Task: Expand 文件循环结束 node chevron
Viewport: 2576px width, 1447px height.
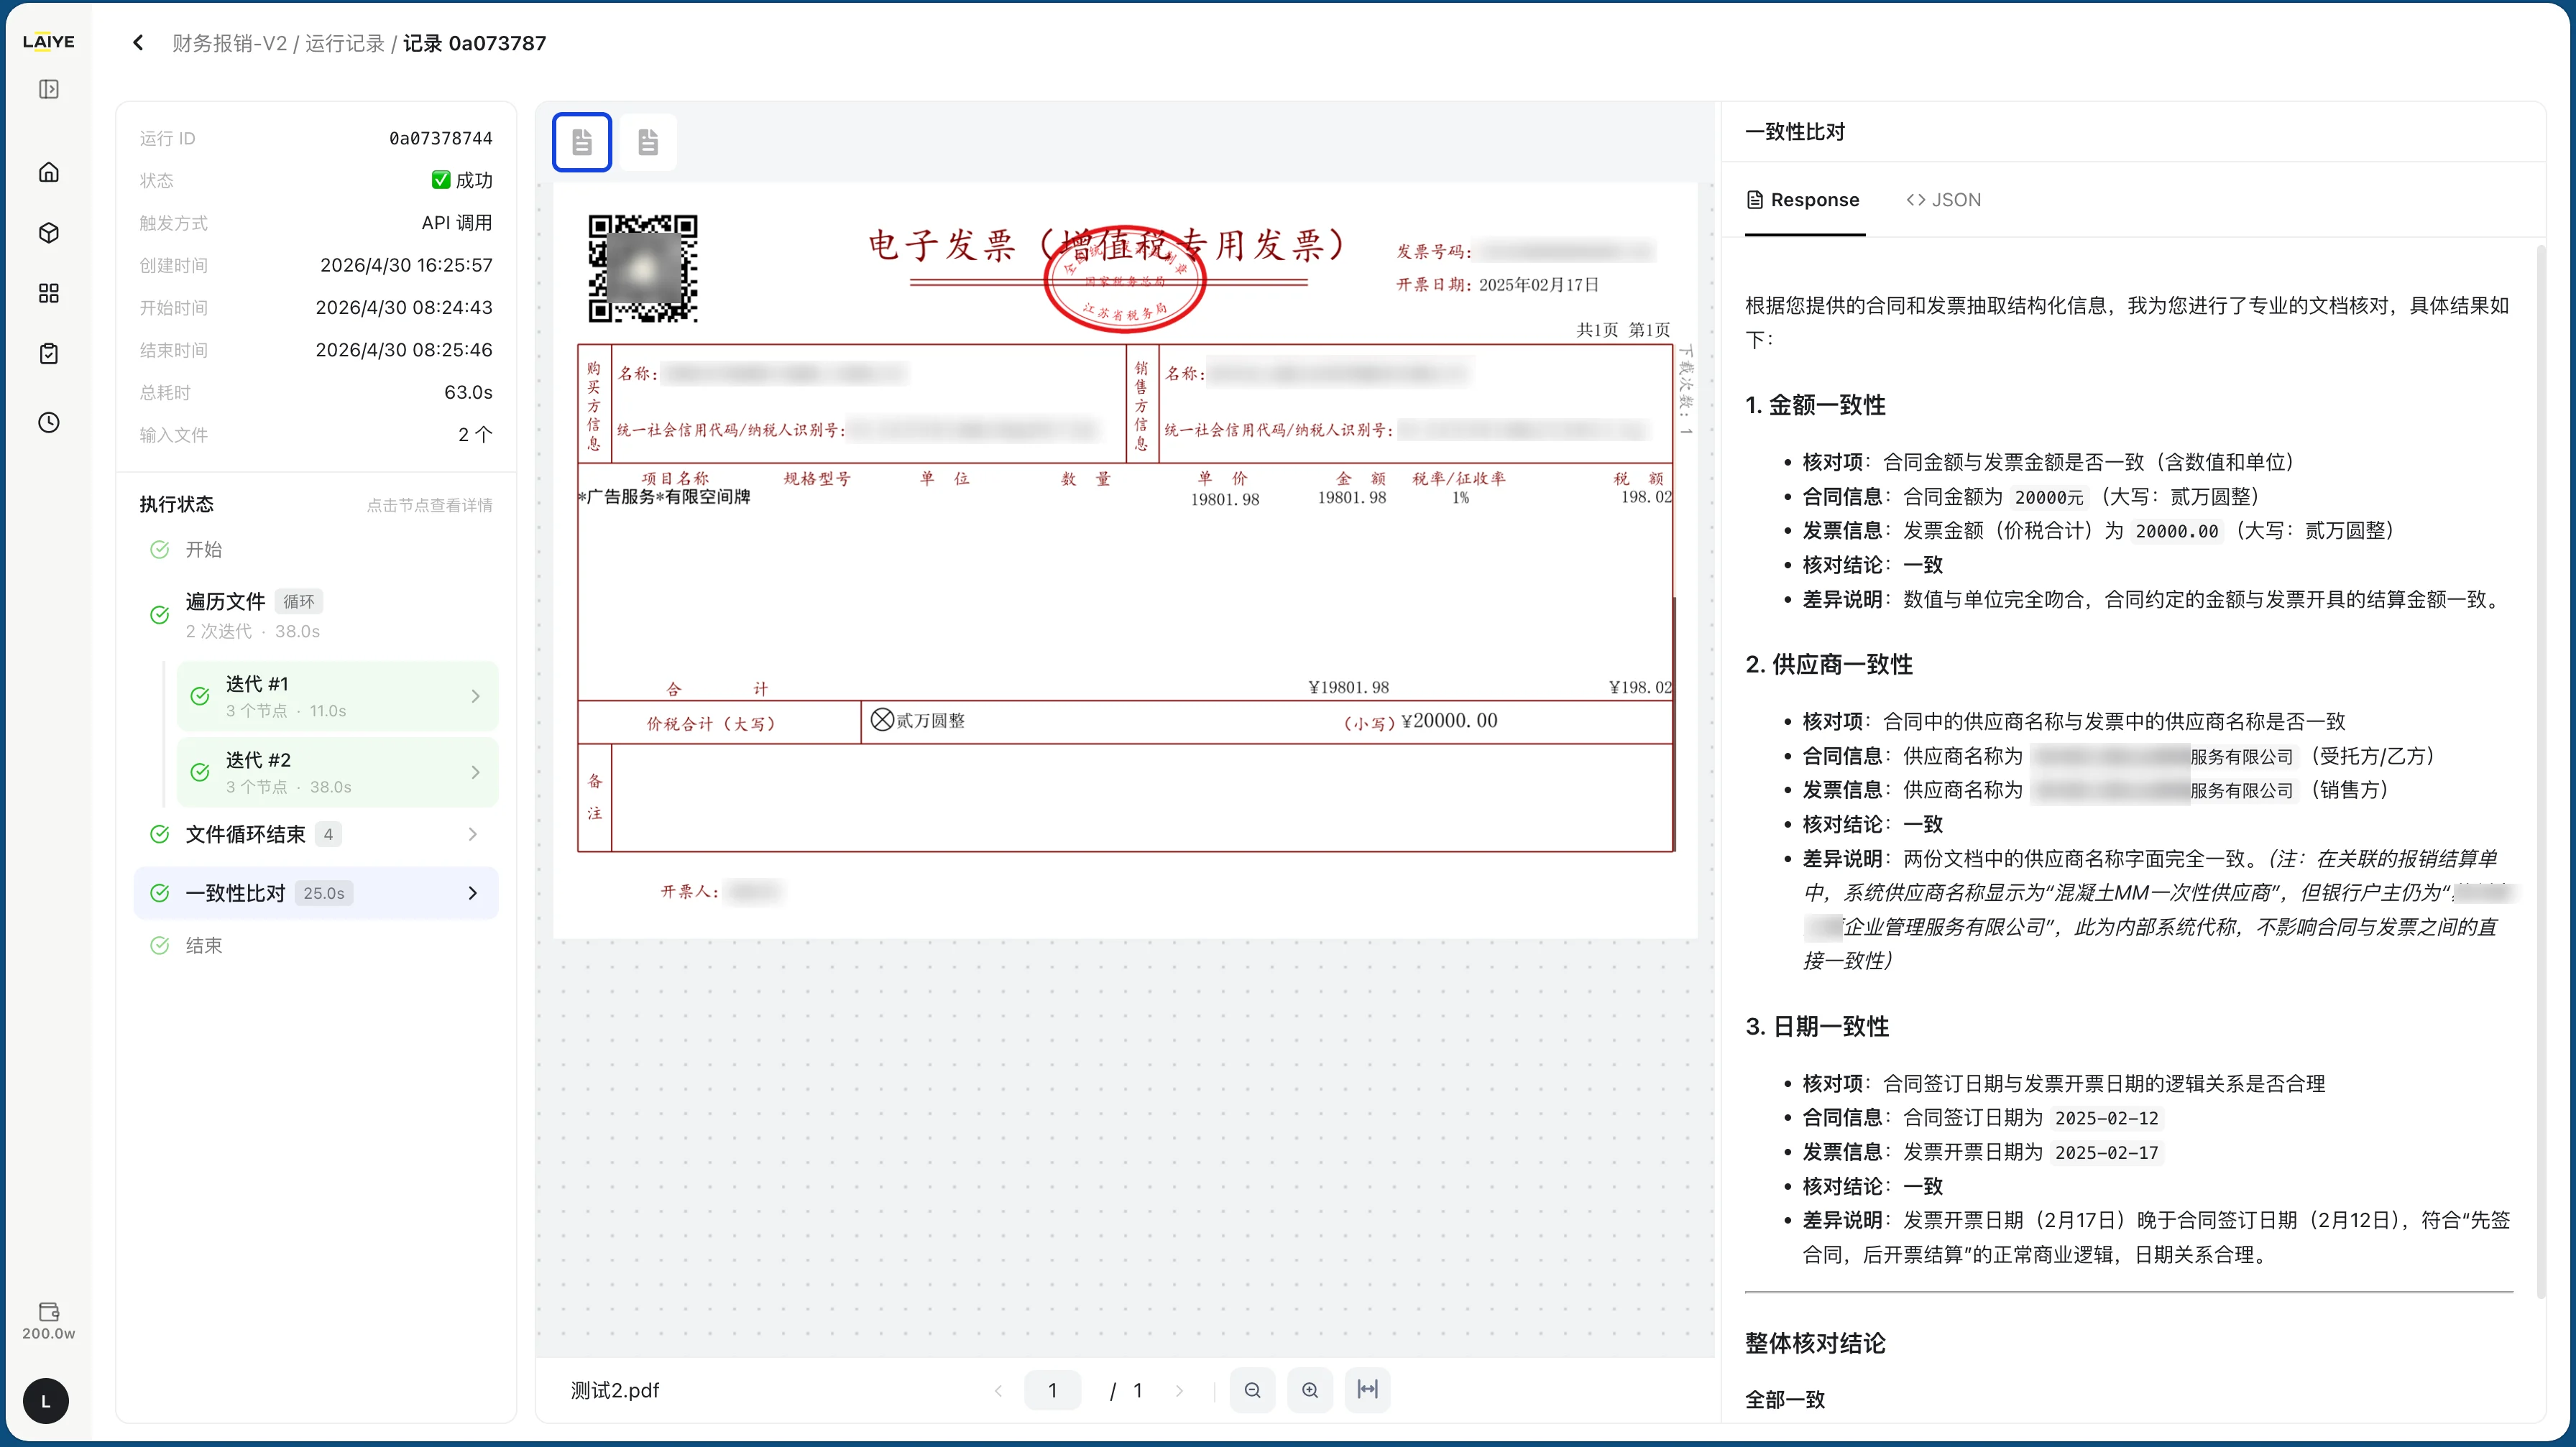Action: pos(473,834)
